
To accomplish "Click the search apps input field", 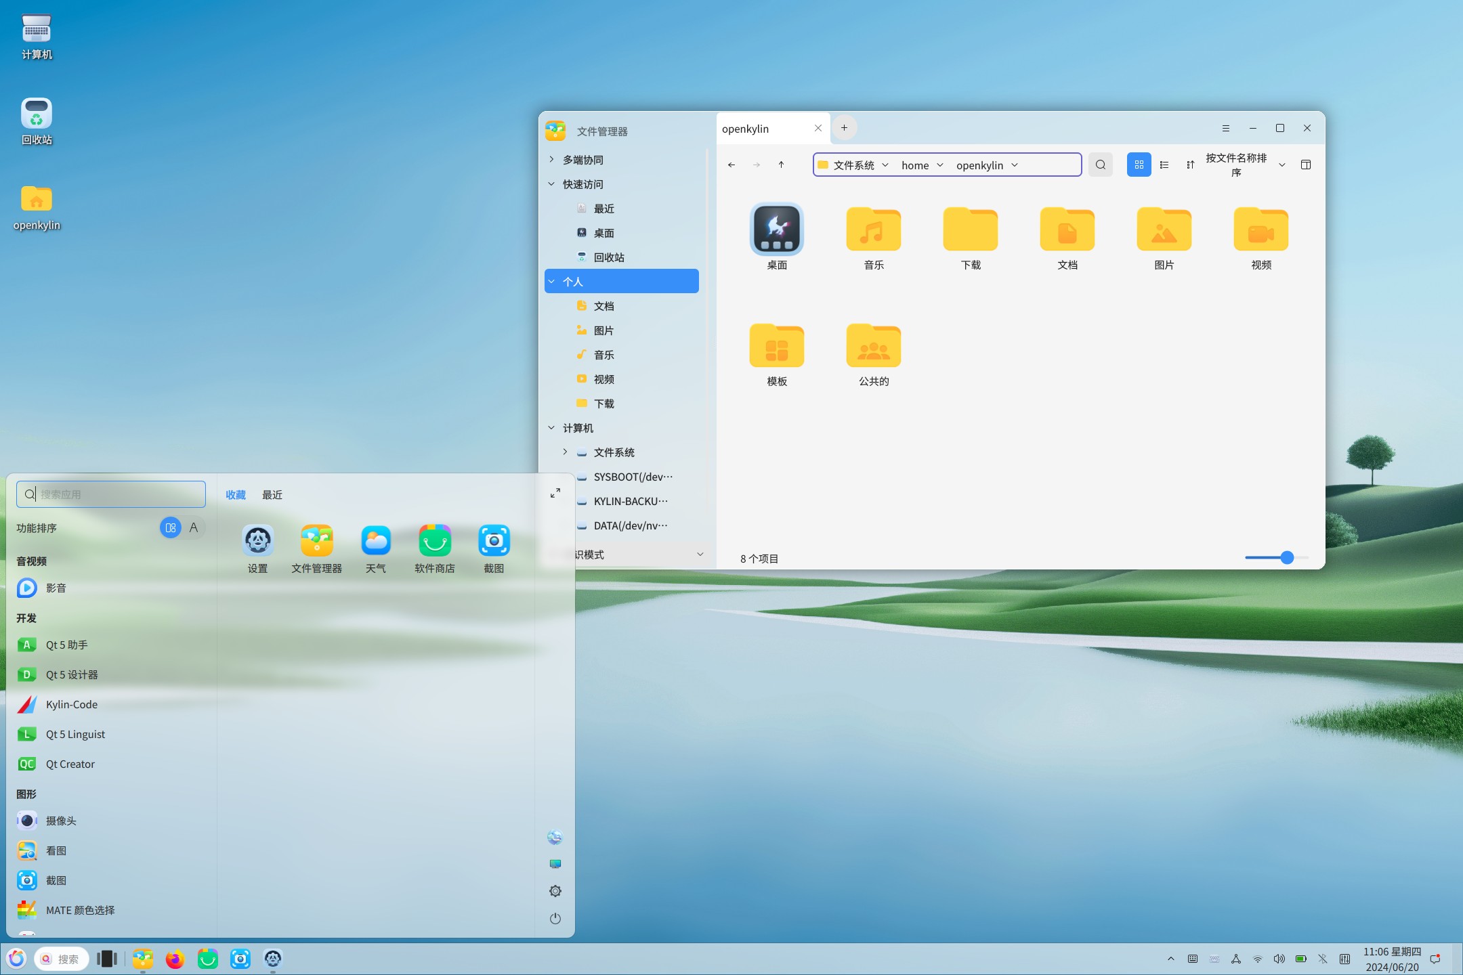I will (x=111, y=494).
